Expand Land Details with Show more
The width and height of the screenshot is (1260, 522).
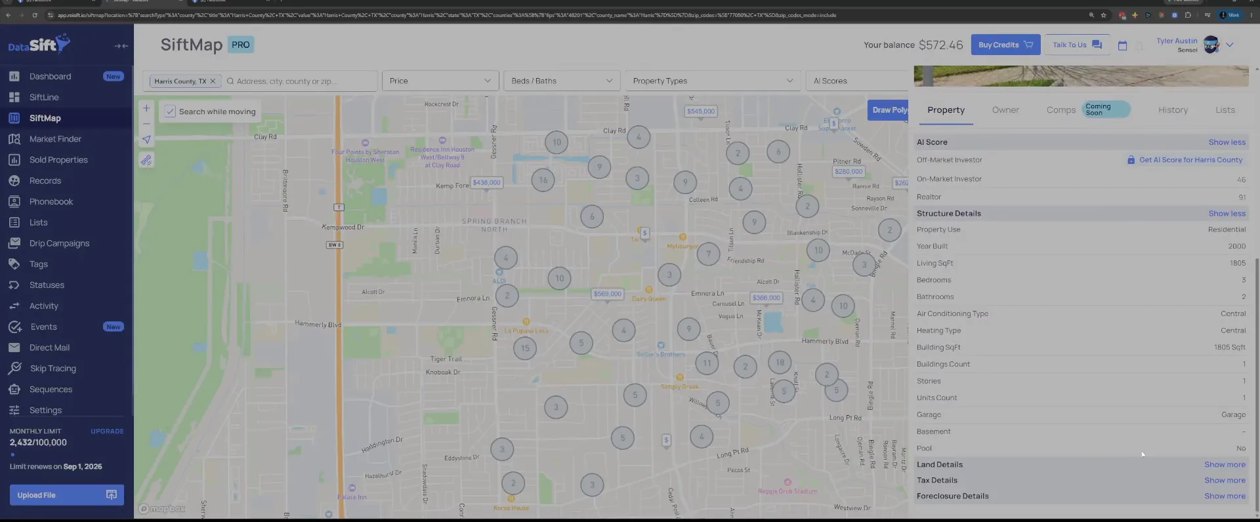1225,464
